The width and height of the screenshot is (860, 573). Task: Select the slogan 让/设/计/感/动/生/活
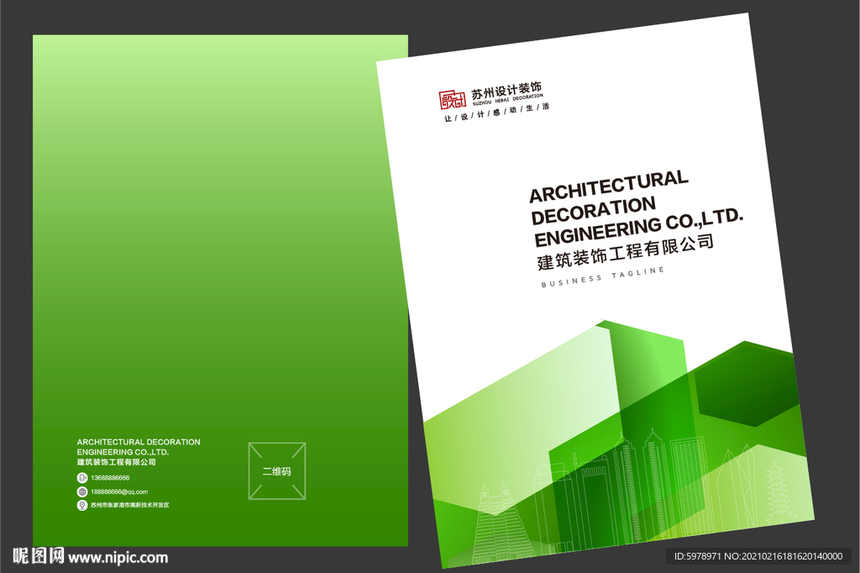pos(496,112)
